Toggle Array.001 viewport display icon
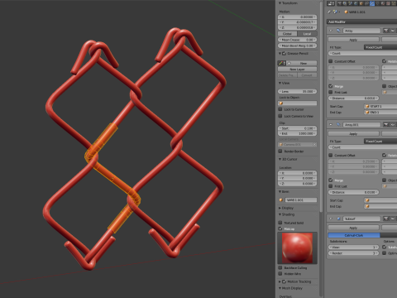 coord(393,125)
